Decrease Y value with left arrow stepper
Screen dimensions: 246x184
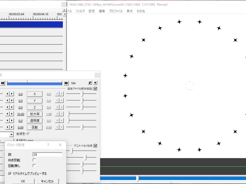(x=7, y=100)
